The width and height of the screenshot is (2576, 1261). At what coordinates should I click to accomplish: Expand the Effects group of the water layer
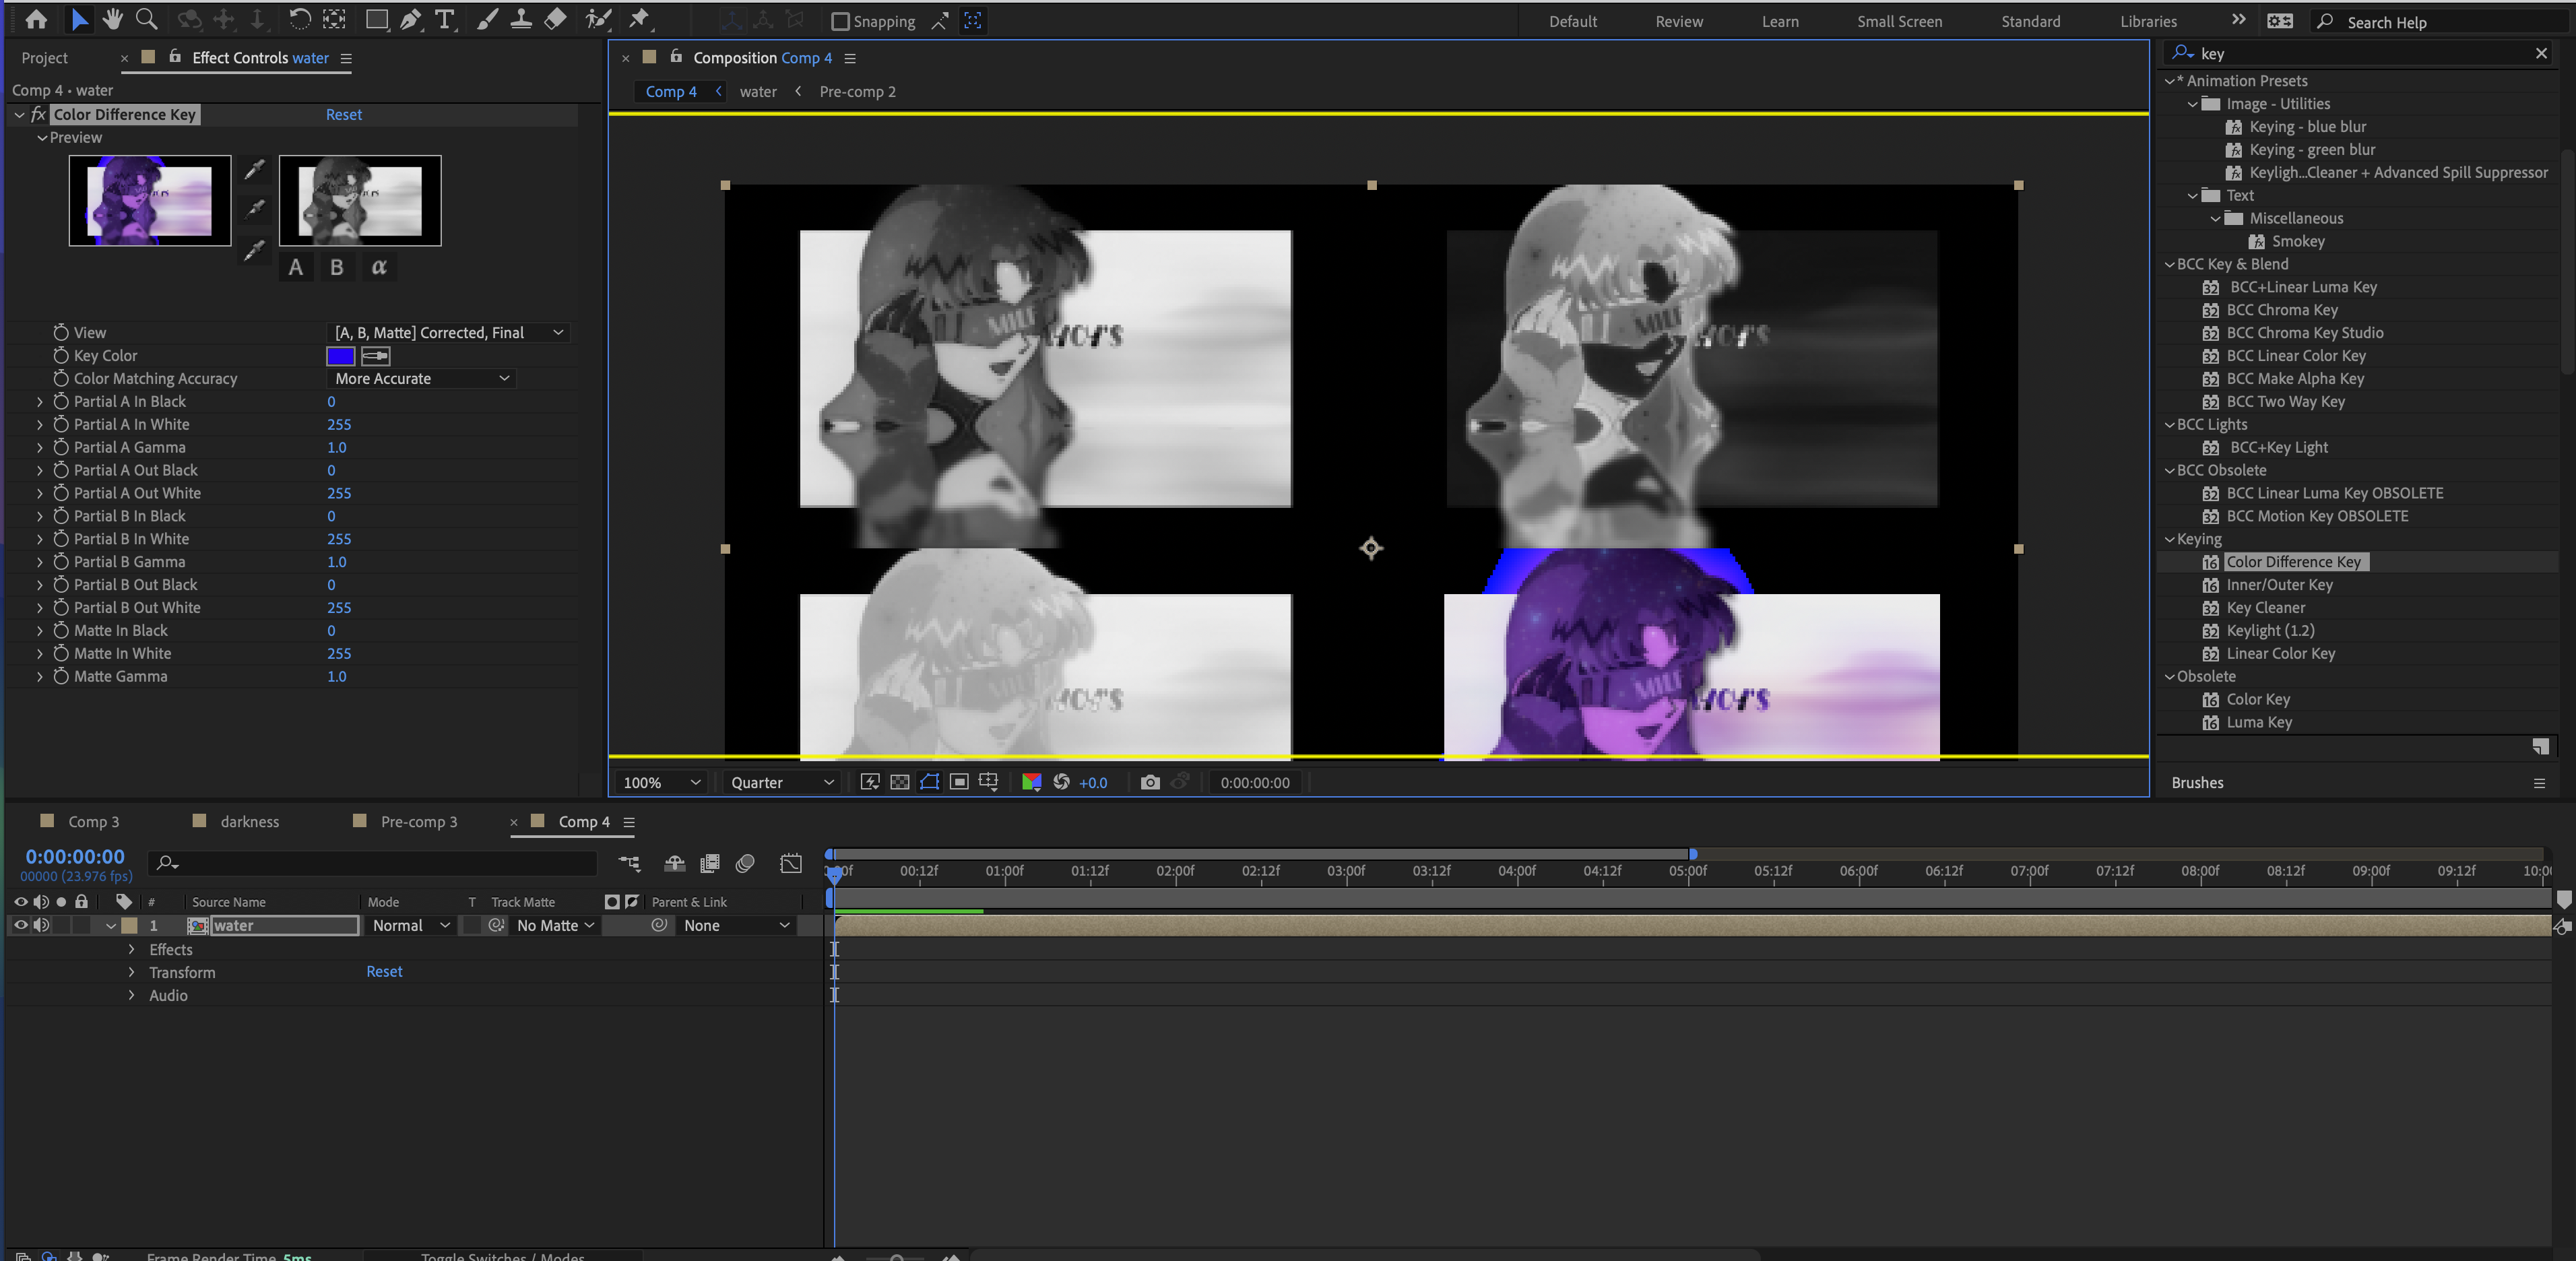pos(132,949)
